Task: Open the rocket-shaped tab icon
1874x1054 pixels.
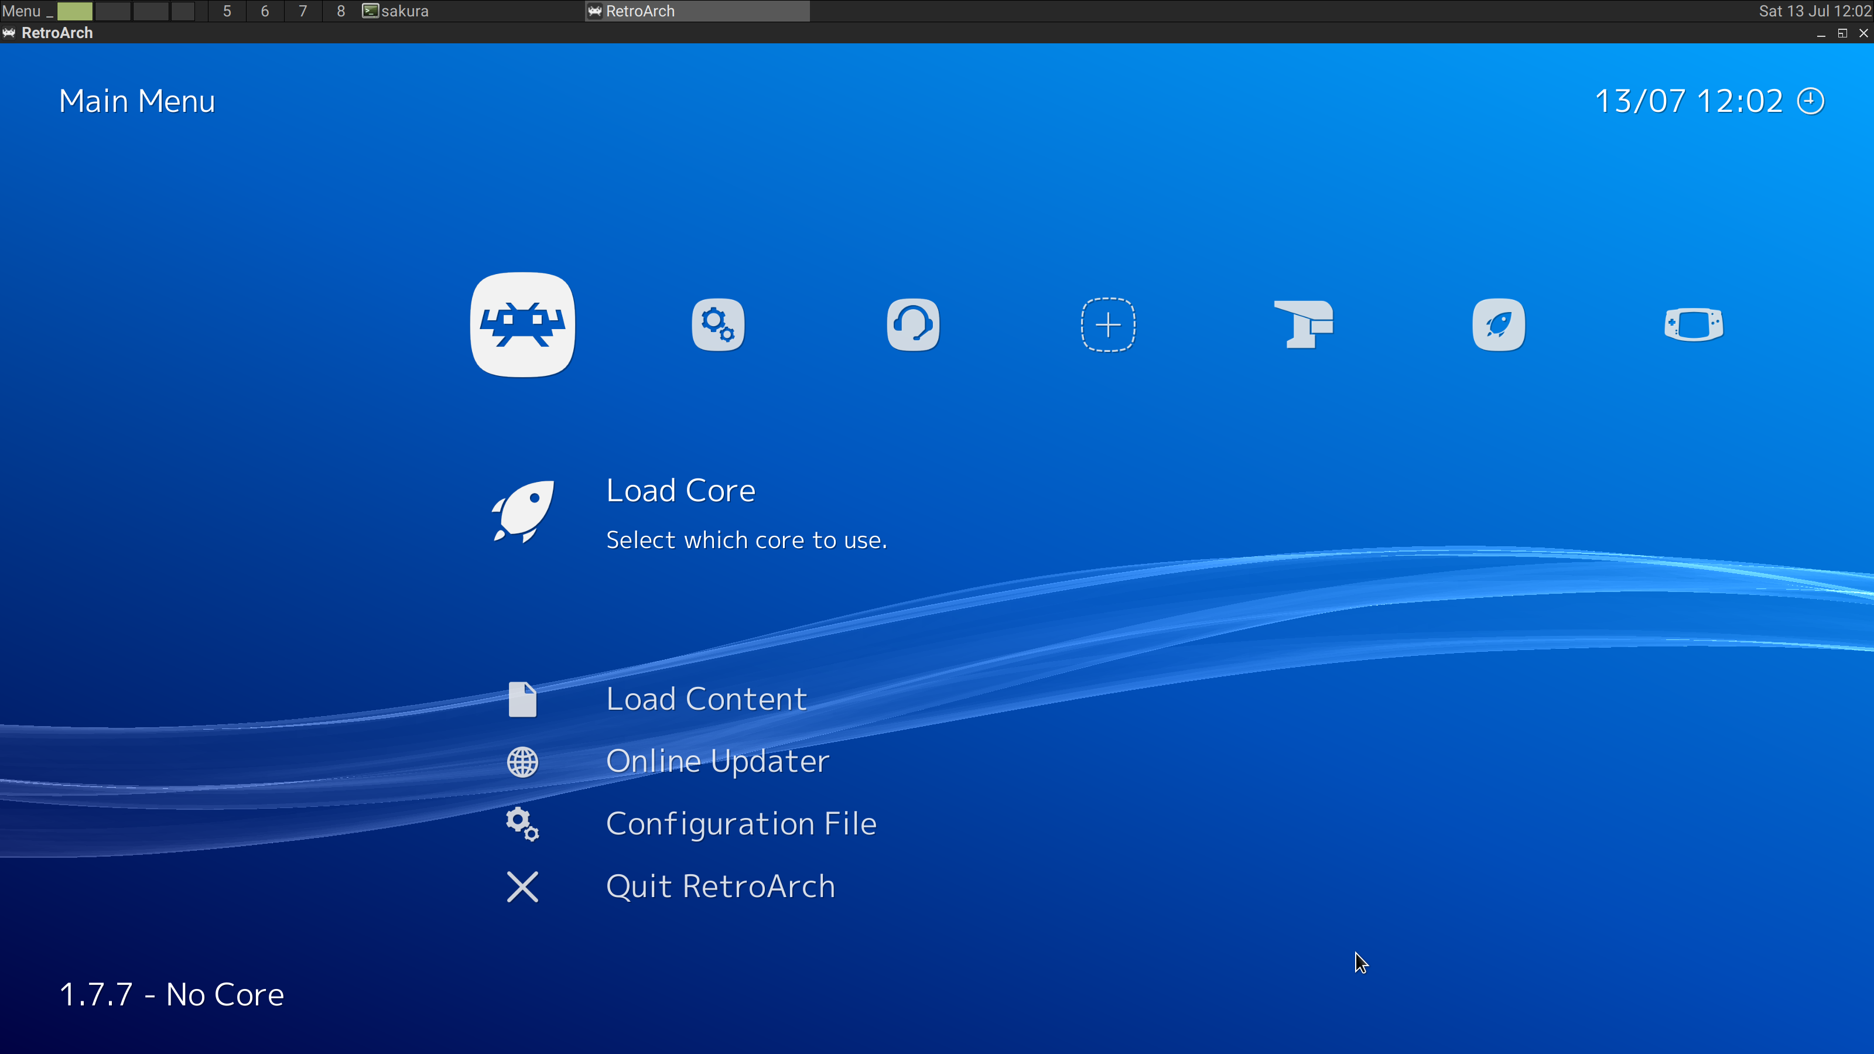Action: (1498, 324)
